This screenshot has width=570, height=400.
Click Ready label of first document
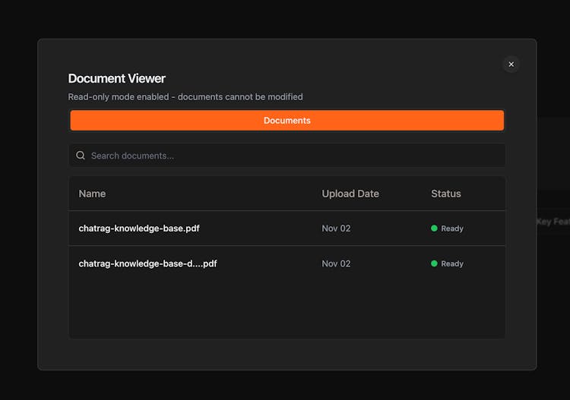[452, 228]
